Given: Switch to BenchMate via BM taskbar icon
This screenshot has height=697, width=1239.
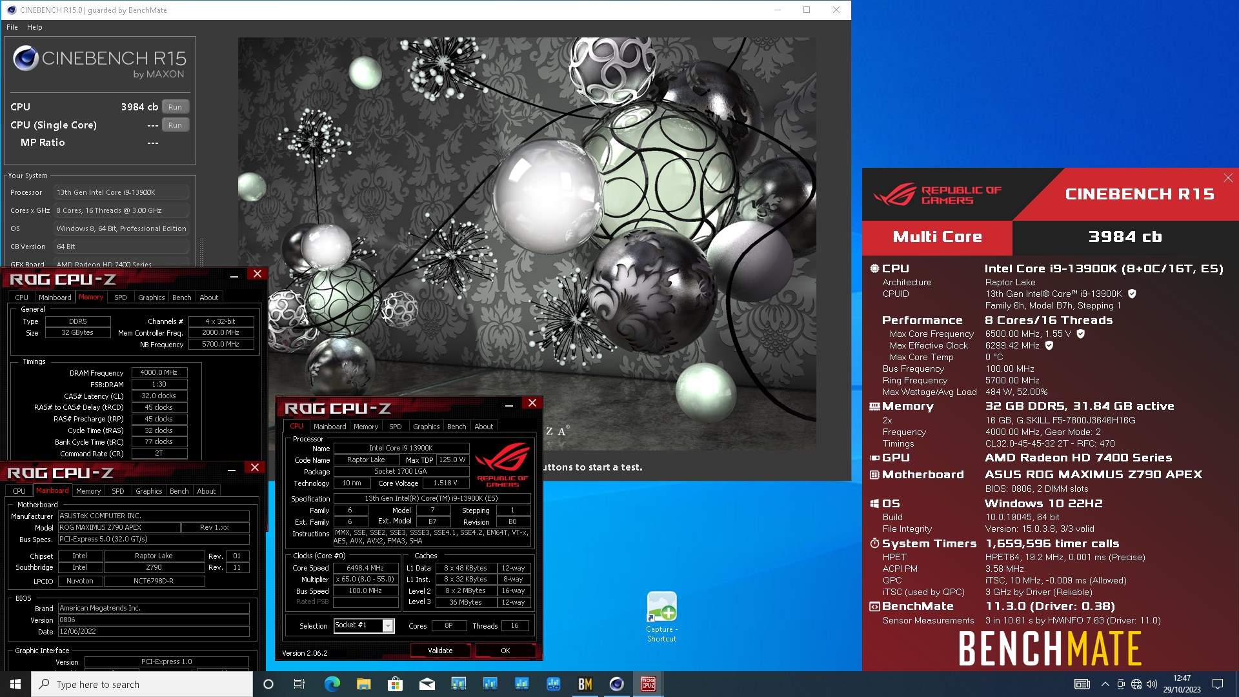Looking at the screenshot, I should [585, 684].
